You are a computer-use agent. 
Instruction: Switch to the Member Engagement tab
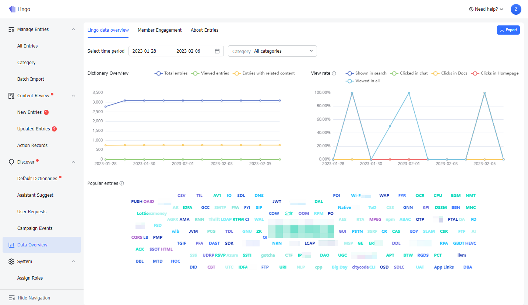[159, 30]
